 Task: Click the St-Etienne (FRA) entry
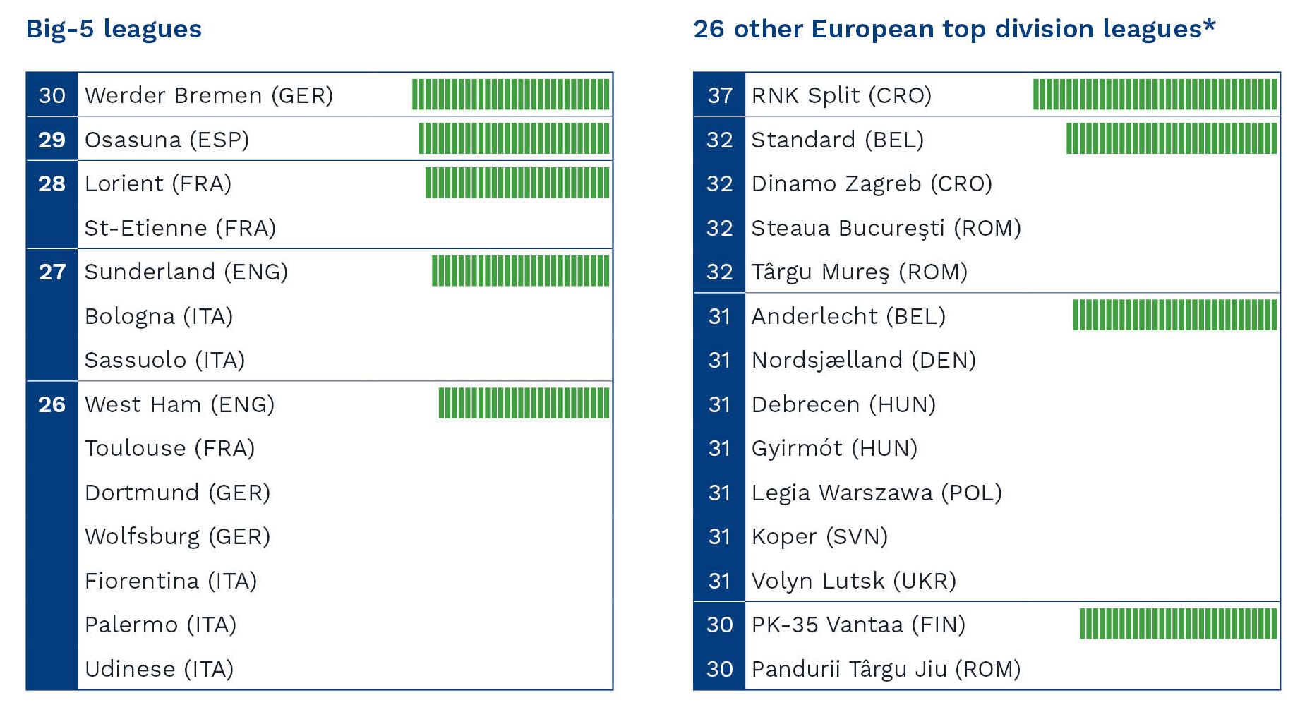point(180,228)
